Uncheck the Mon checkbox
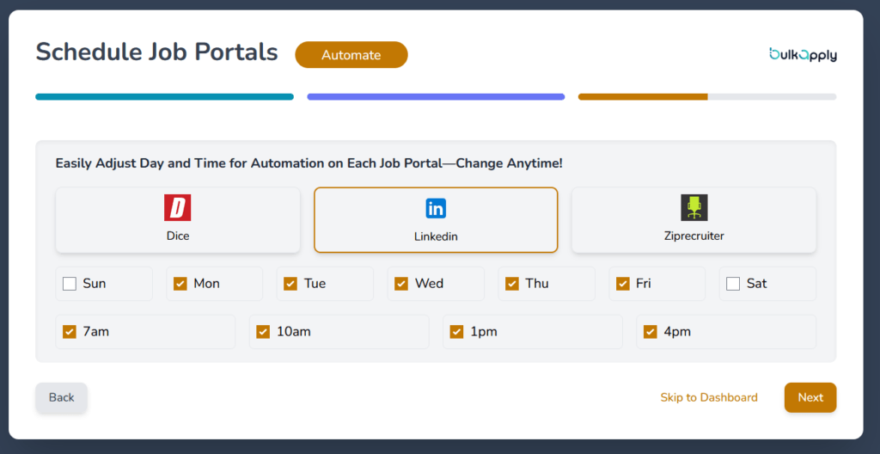Image resolution: width=880 pixels, height=454 pixels. click(180, 284)
